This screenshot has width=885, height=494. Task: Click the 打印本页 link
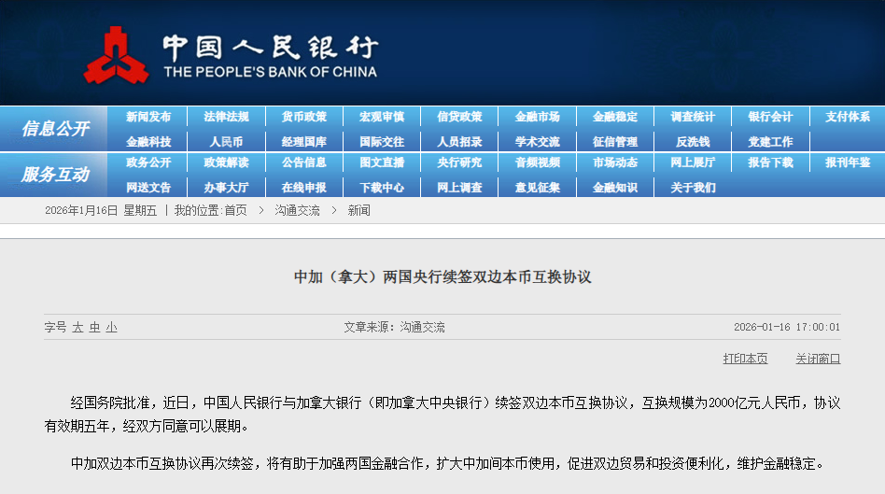(745, 359)
